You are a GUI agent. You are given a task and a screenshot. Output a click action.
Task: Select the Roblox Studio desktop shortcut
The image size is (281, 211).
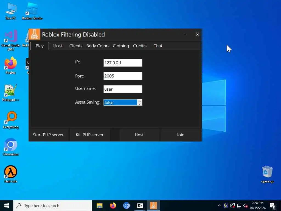tap(32, 11)
